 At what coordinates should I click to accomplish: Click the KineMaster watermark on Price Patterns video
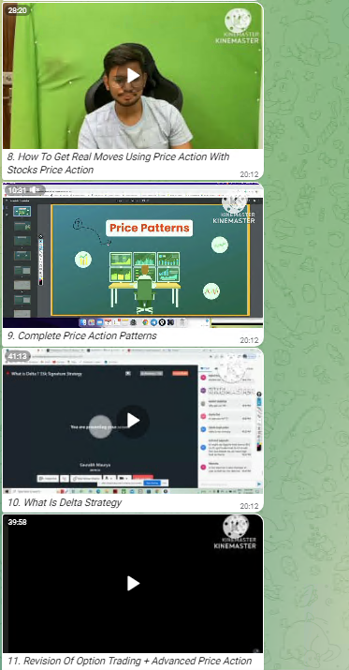tap(234, 209)
